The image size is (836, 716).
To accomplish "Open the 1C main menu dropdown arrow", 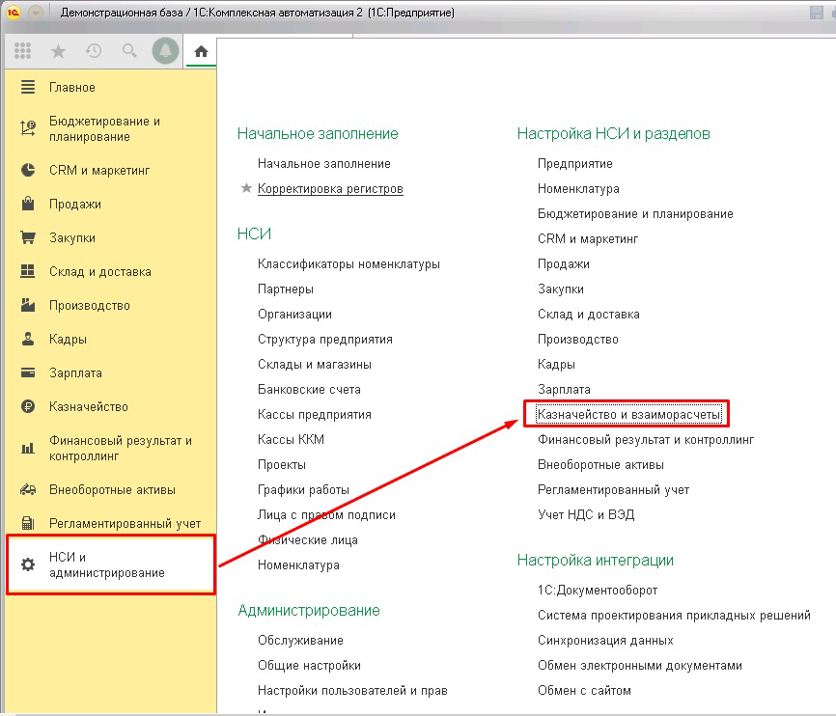I will click(x=37, y=13).
